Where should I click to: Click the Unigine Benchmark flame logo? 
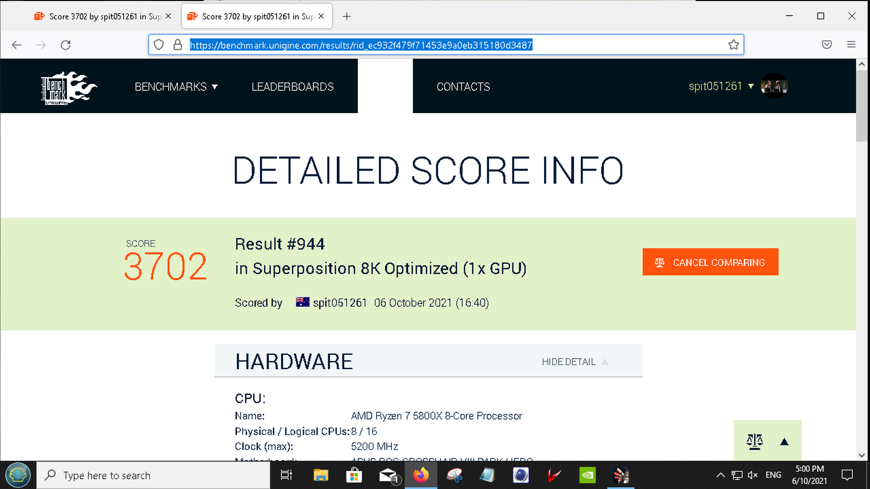[x=68, y=87]
